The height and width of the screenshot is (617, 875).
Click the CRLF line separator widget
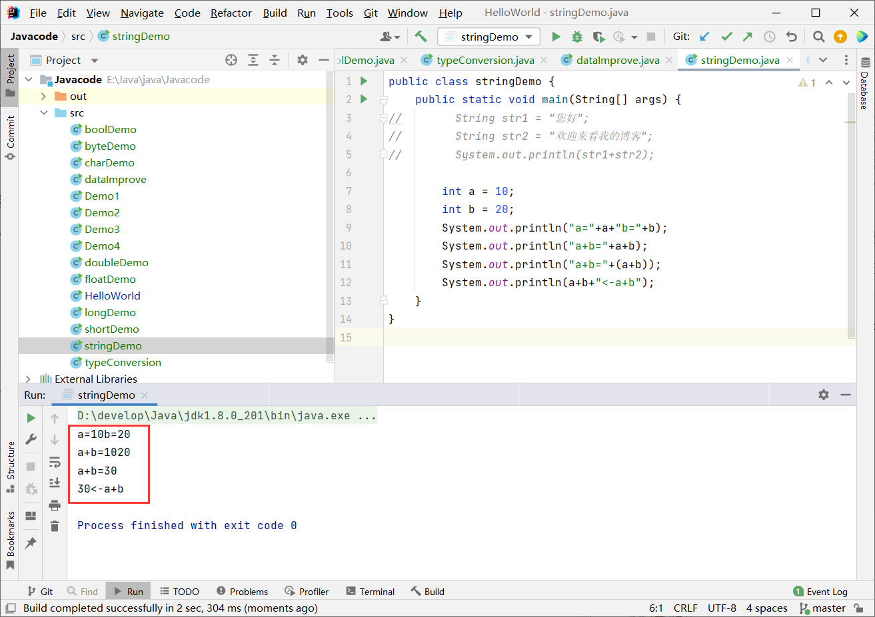685,608
